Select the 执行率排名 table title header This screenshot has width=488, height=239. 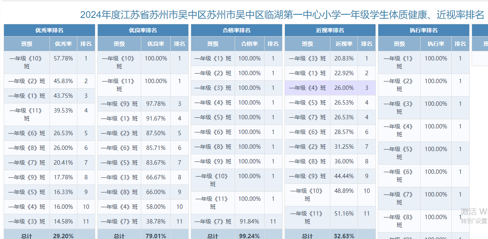point(424,30)
